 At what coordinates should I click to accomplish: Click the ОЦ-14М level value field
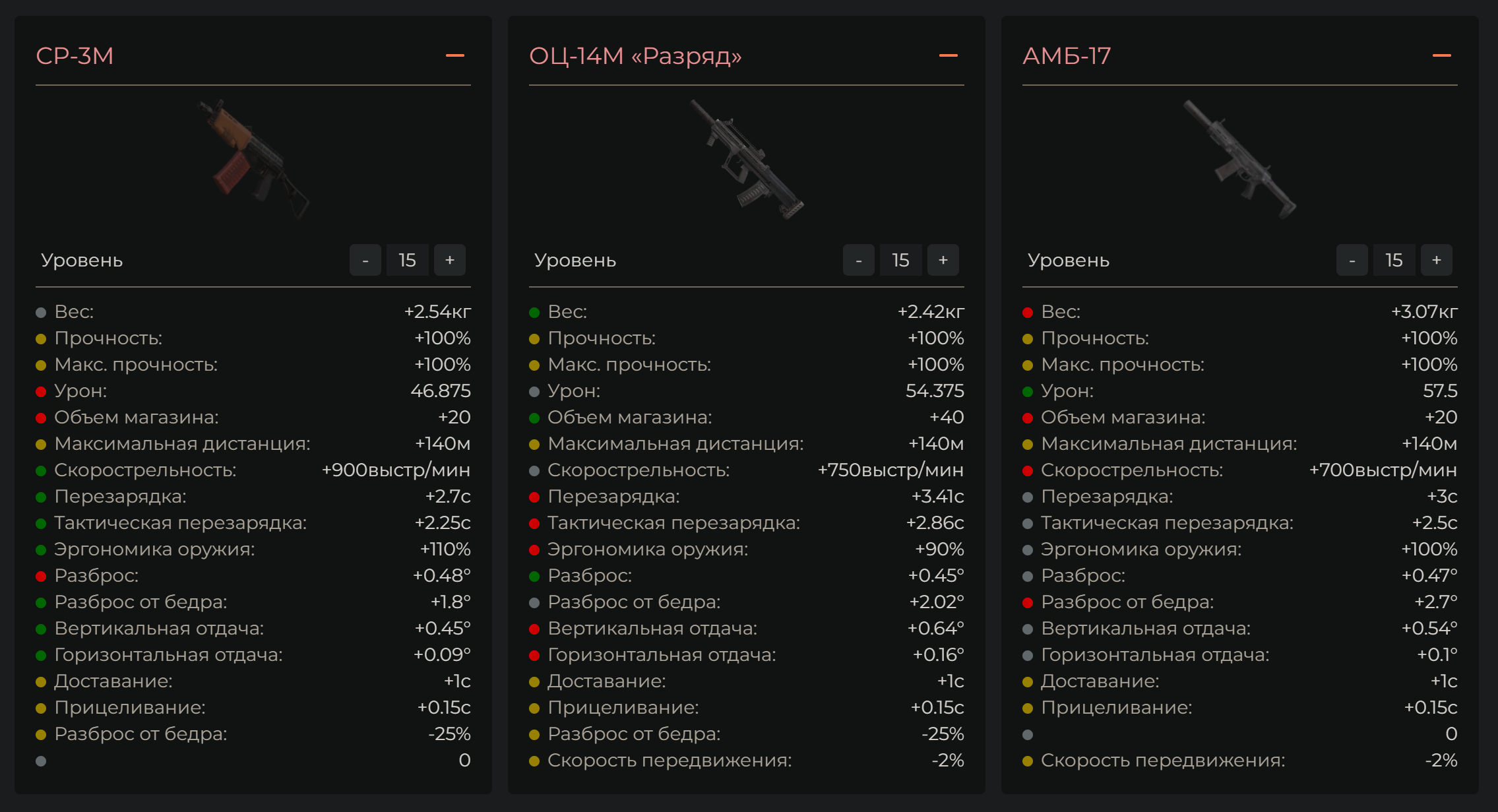[x=901, y=260]
